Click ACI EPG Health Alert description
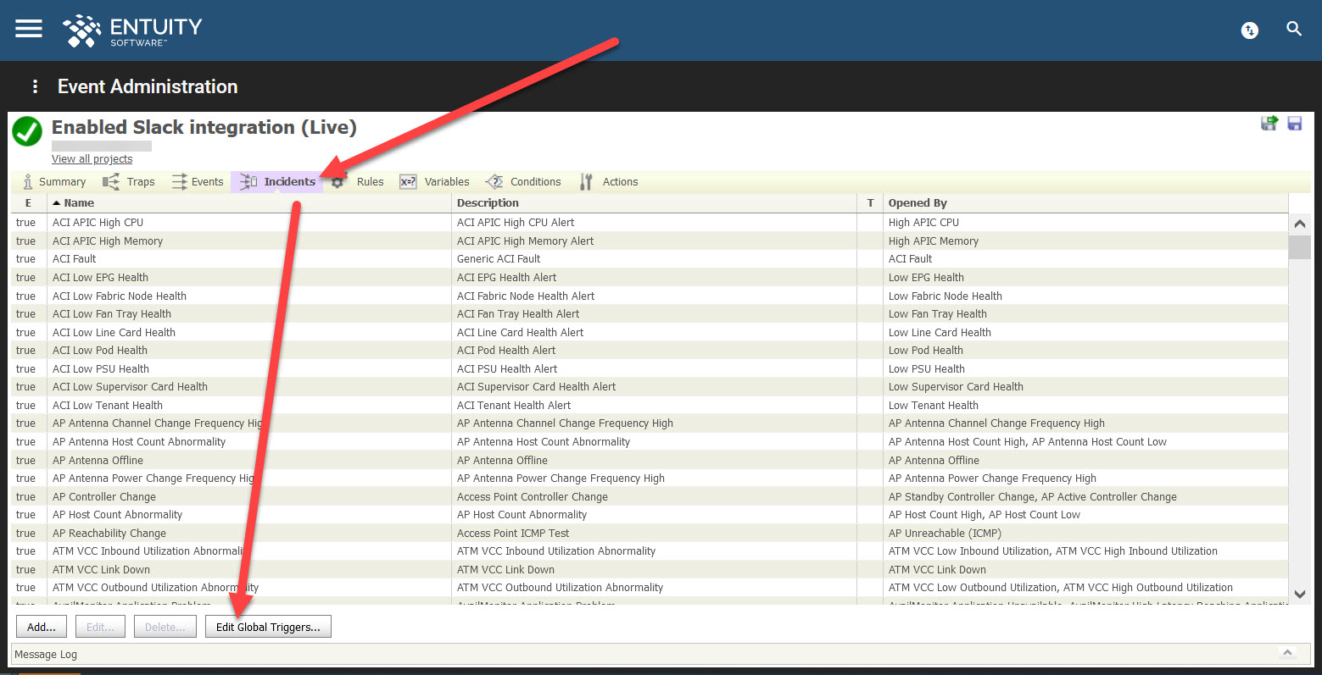This screenshot has width=1322, height=675. click(x=507, y=278)
